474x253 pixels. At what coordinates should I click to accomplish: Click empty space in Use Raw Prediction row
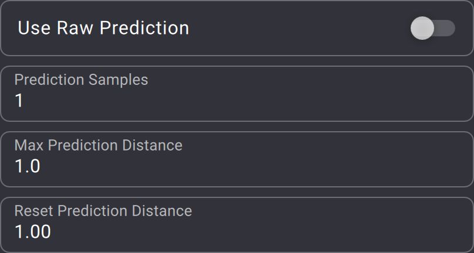(293, 28)
